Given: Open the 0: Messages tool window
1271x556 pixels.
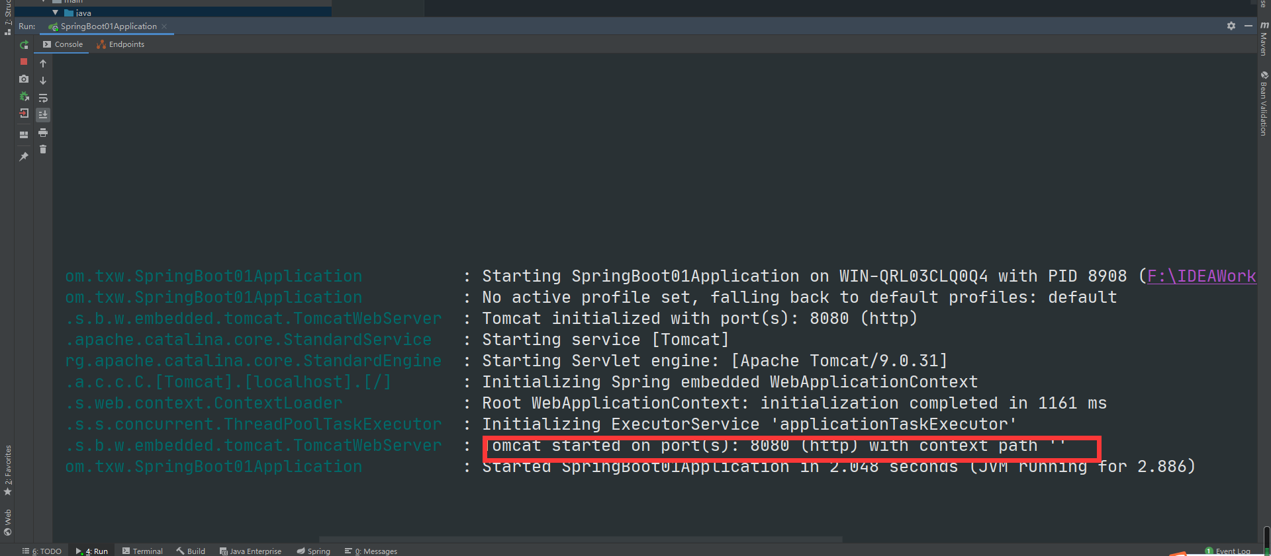Looking at the screenshot, I should (371, 551).
